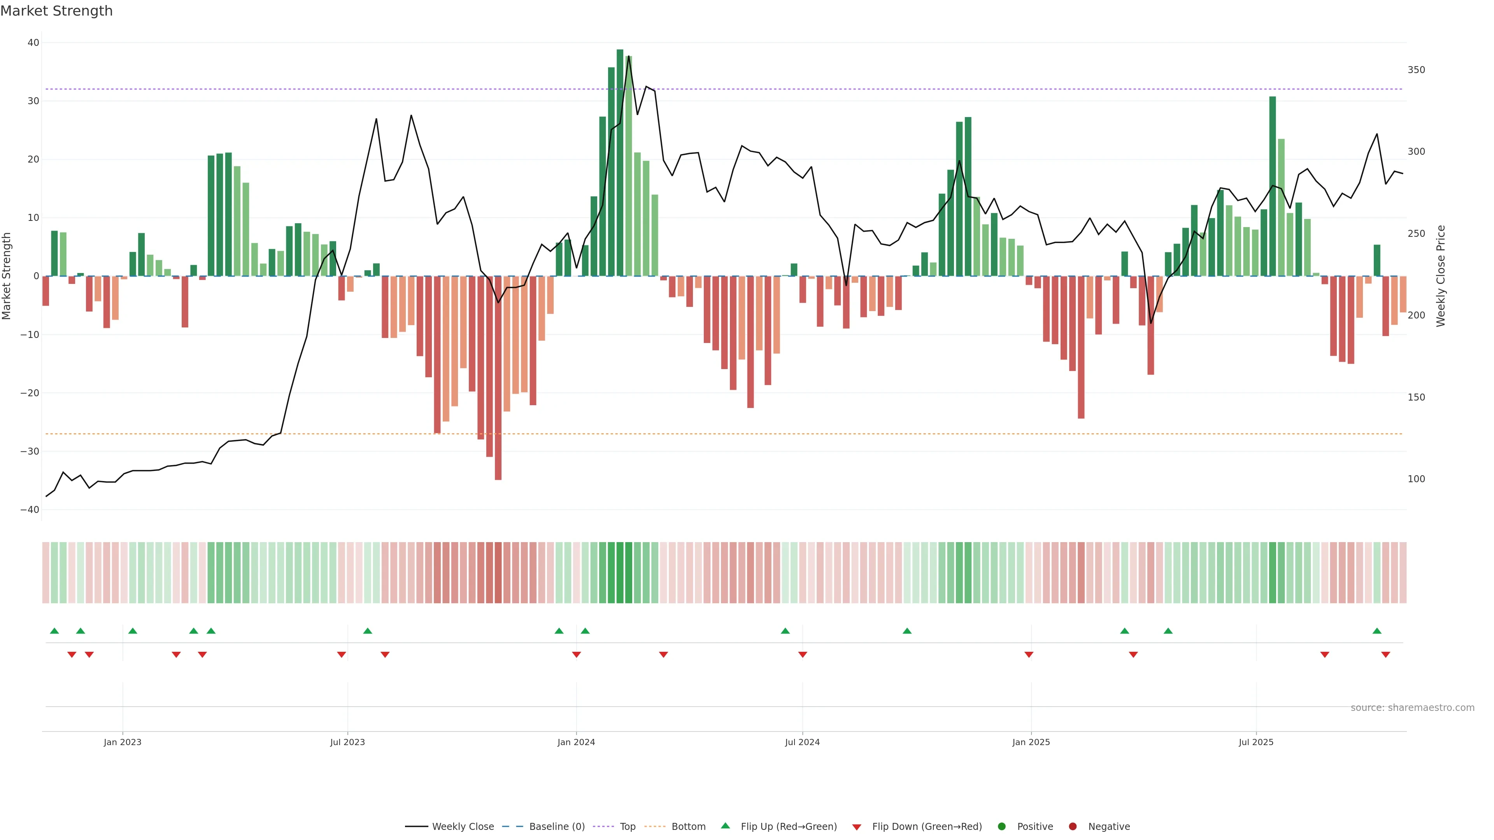The image size is (1494, 840).
Task: Click the Baseline (0) dashed legend icon
Action: [x=512, y=827]
